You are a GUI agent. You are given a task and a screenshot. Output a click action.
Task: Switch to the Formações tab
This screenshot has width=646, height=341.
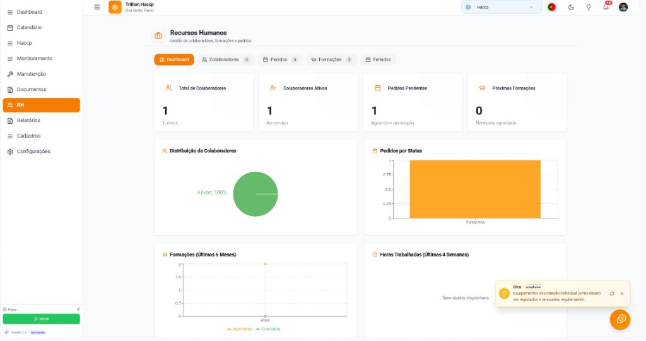click(332, 59)
